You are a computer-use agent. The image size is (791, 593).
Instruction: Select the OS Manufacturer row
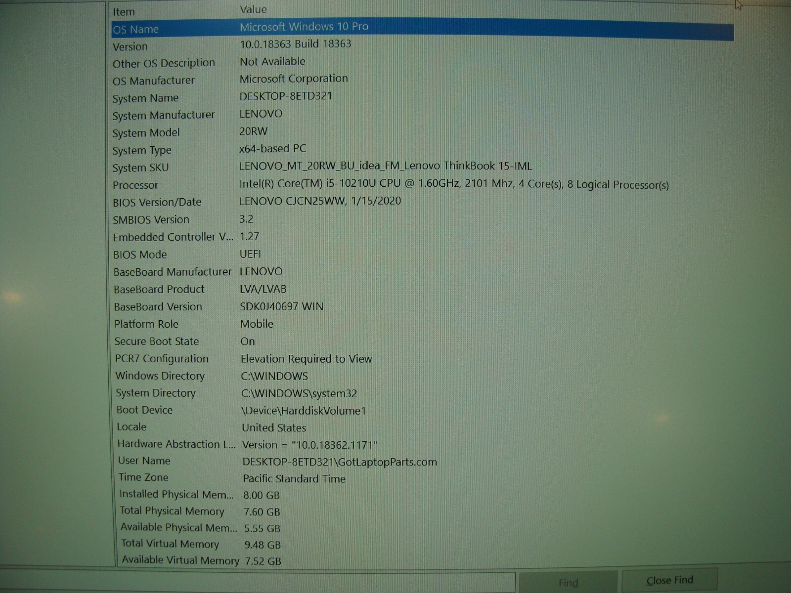point(423,80)
